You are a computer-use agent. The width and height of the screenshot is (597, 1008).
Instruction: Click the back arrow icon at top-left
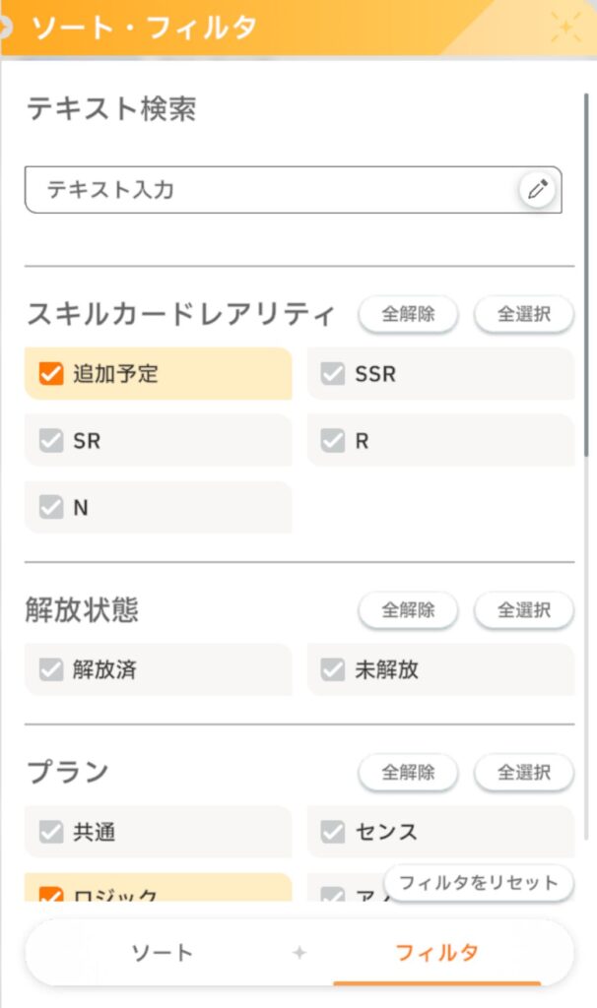click(x=5, y=27)
